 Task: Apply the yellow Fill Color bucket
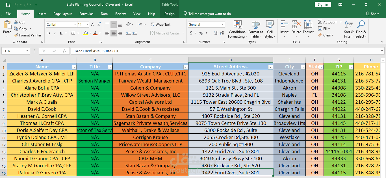[86, 33]
